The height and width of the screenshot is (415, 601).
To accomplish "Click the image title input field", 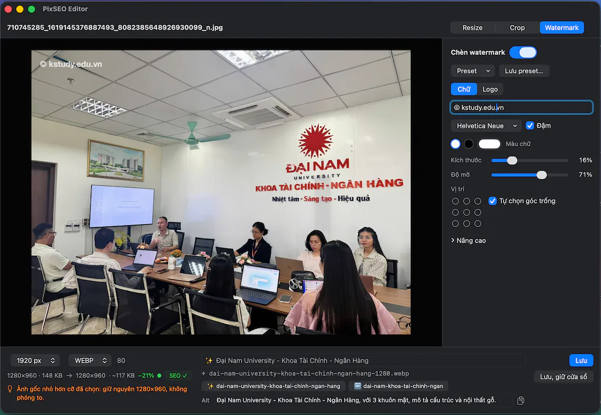I will 363,360.
